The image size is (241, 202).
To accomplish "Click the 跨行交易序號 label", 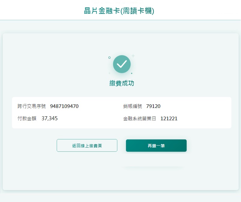I will click(x=32, y=106).
